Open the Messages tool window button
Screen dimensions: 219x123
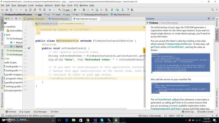pos(40,112)
